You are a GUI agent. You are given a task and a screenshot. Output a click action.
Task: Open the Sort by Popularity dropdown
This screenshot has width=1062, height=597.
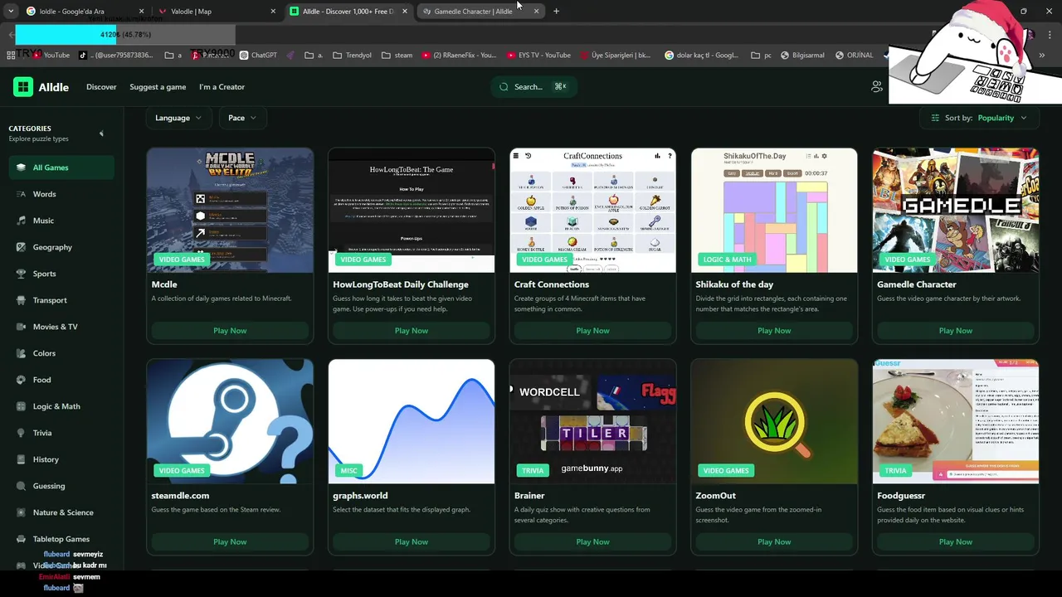click(x=979, y=118)
